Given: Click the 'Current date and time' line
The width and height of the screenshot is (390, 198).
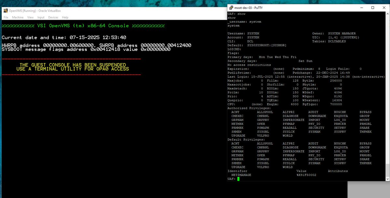Looking at the screenshot, I should point(64,37).
